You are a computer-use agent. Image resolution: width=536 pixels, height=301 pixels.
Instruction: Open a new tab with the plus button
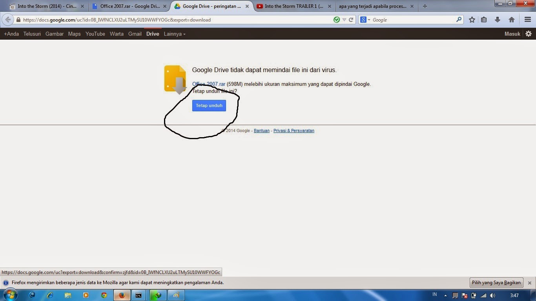click(x=425, y=6)
